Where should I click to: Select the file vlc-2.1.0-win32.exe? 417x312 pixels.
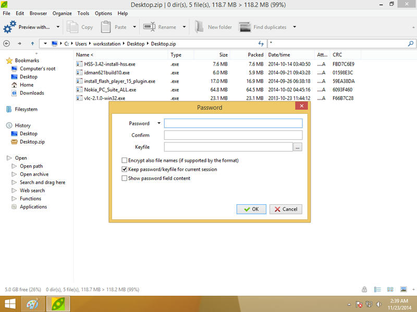tap(105, 98)
